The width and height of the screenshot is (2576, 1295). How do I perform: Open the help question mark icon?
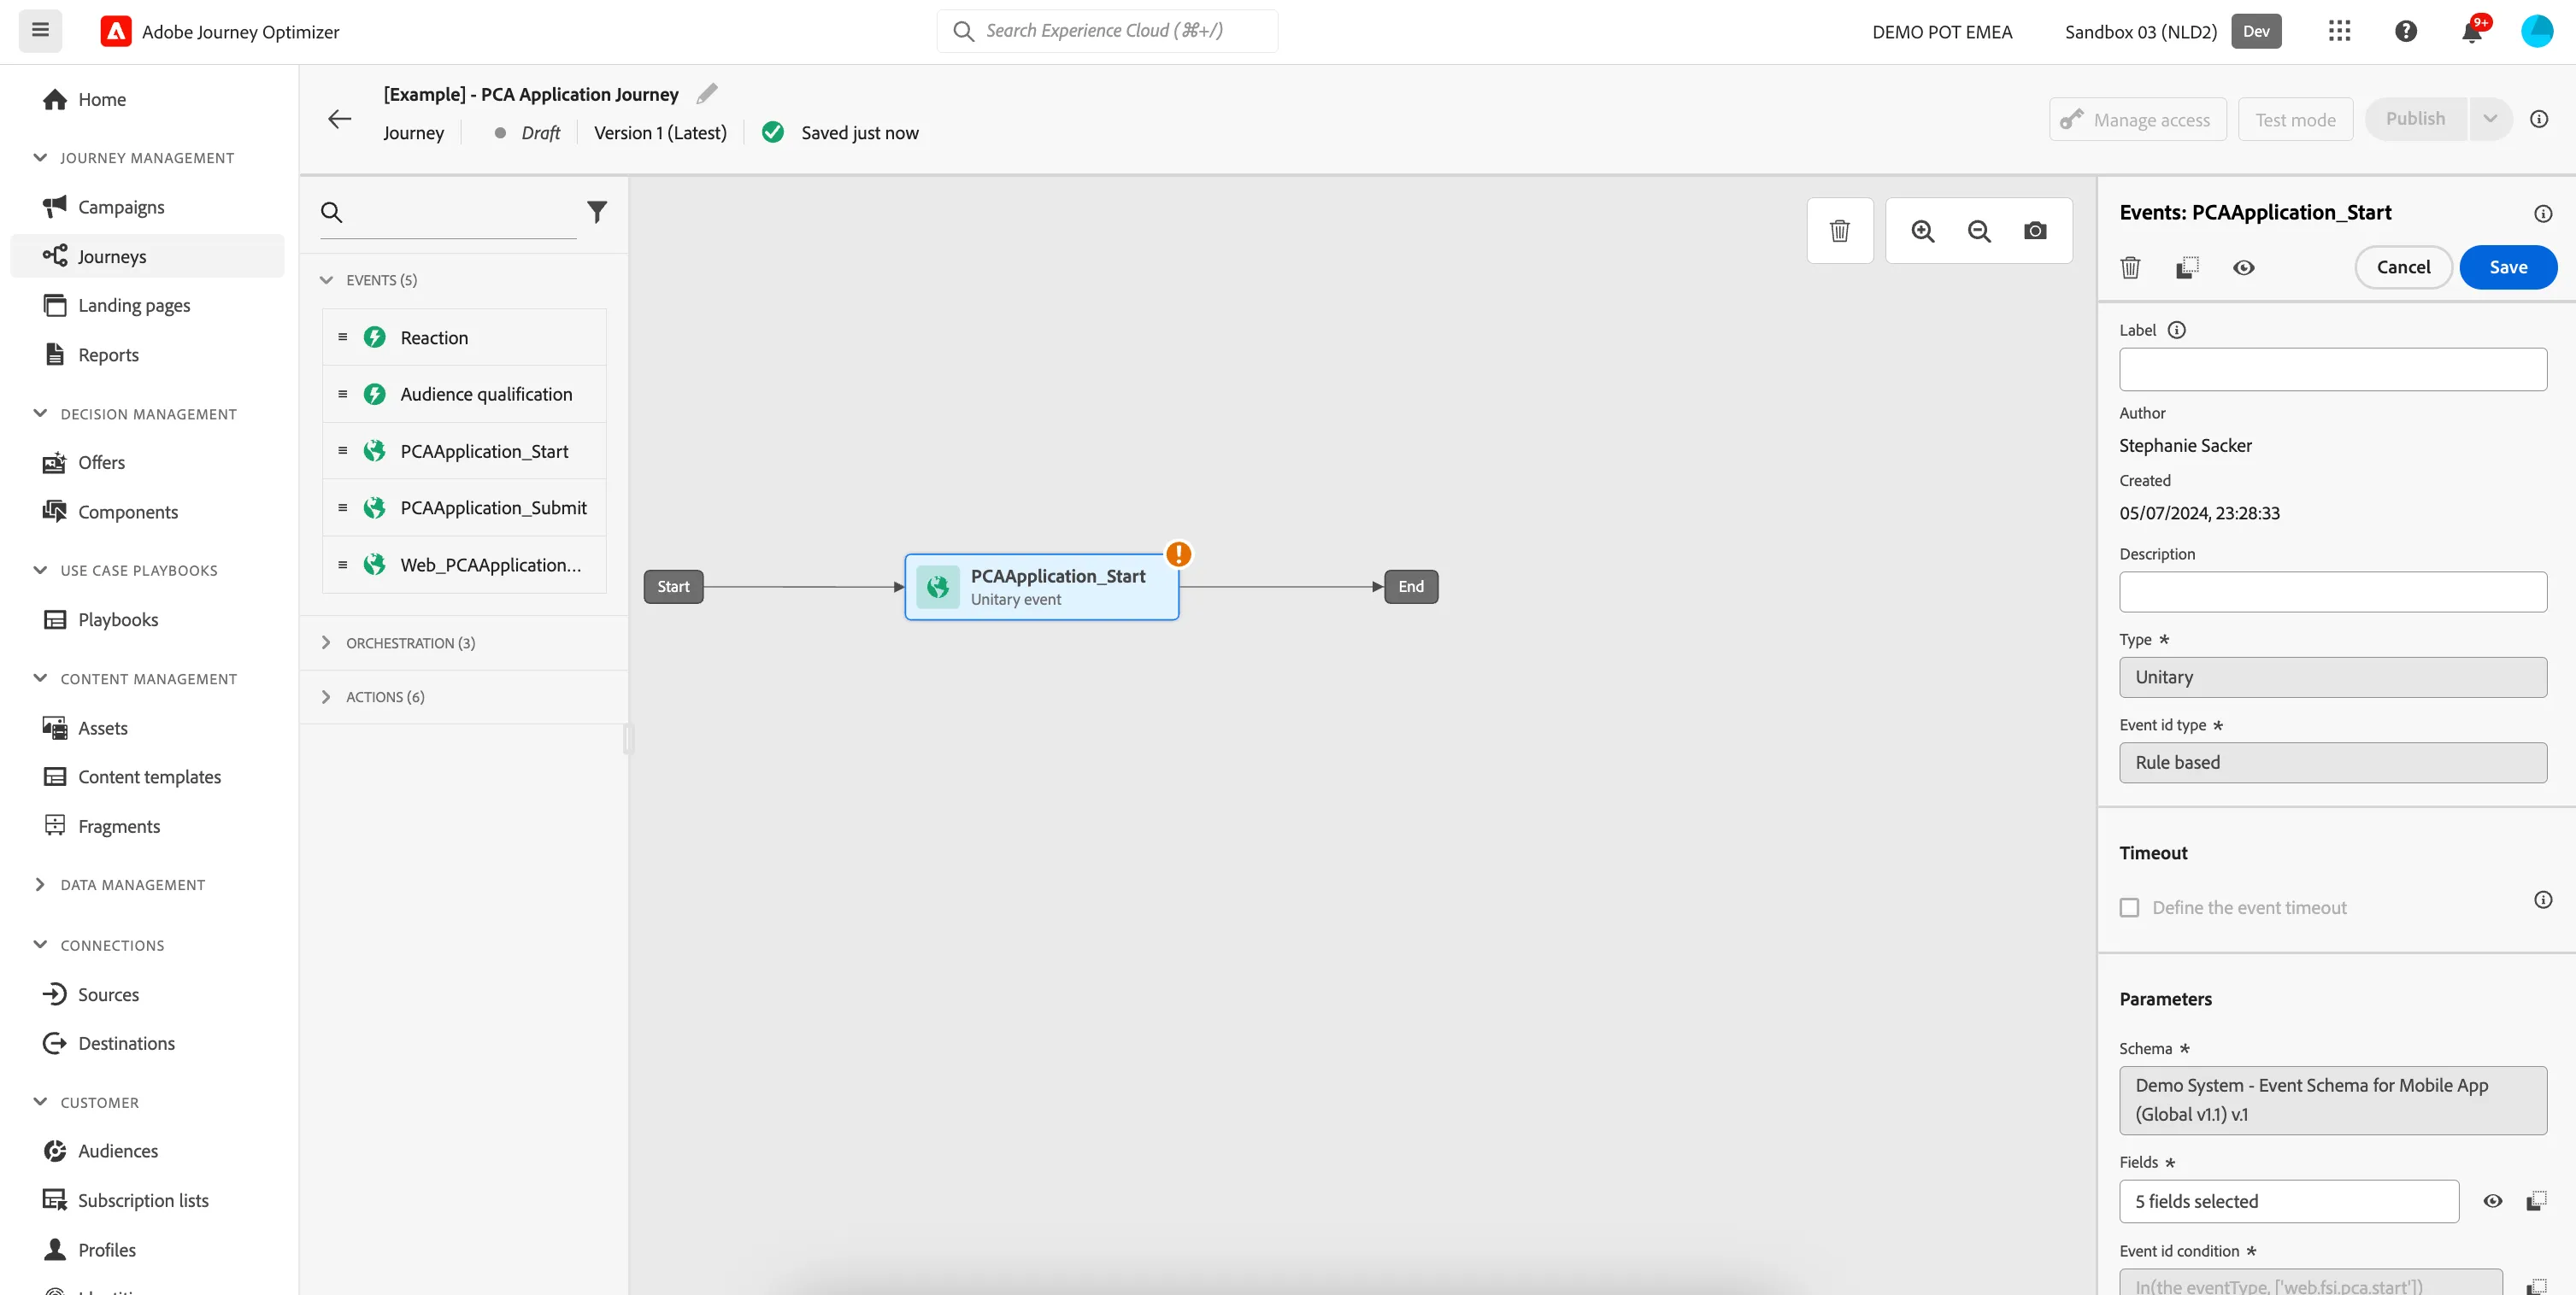tap(2406, 31)
